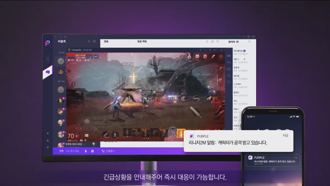
Task: Click the x5 buff indicator
Action: pos(96,56)
